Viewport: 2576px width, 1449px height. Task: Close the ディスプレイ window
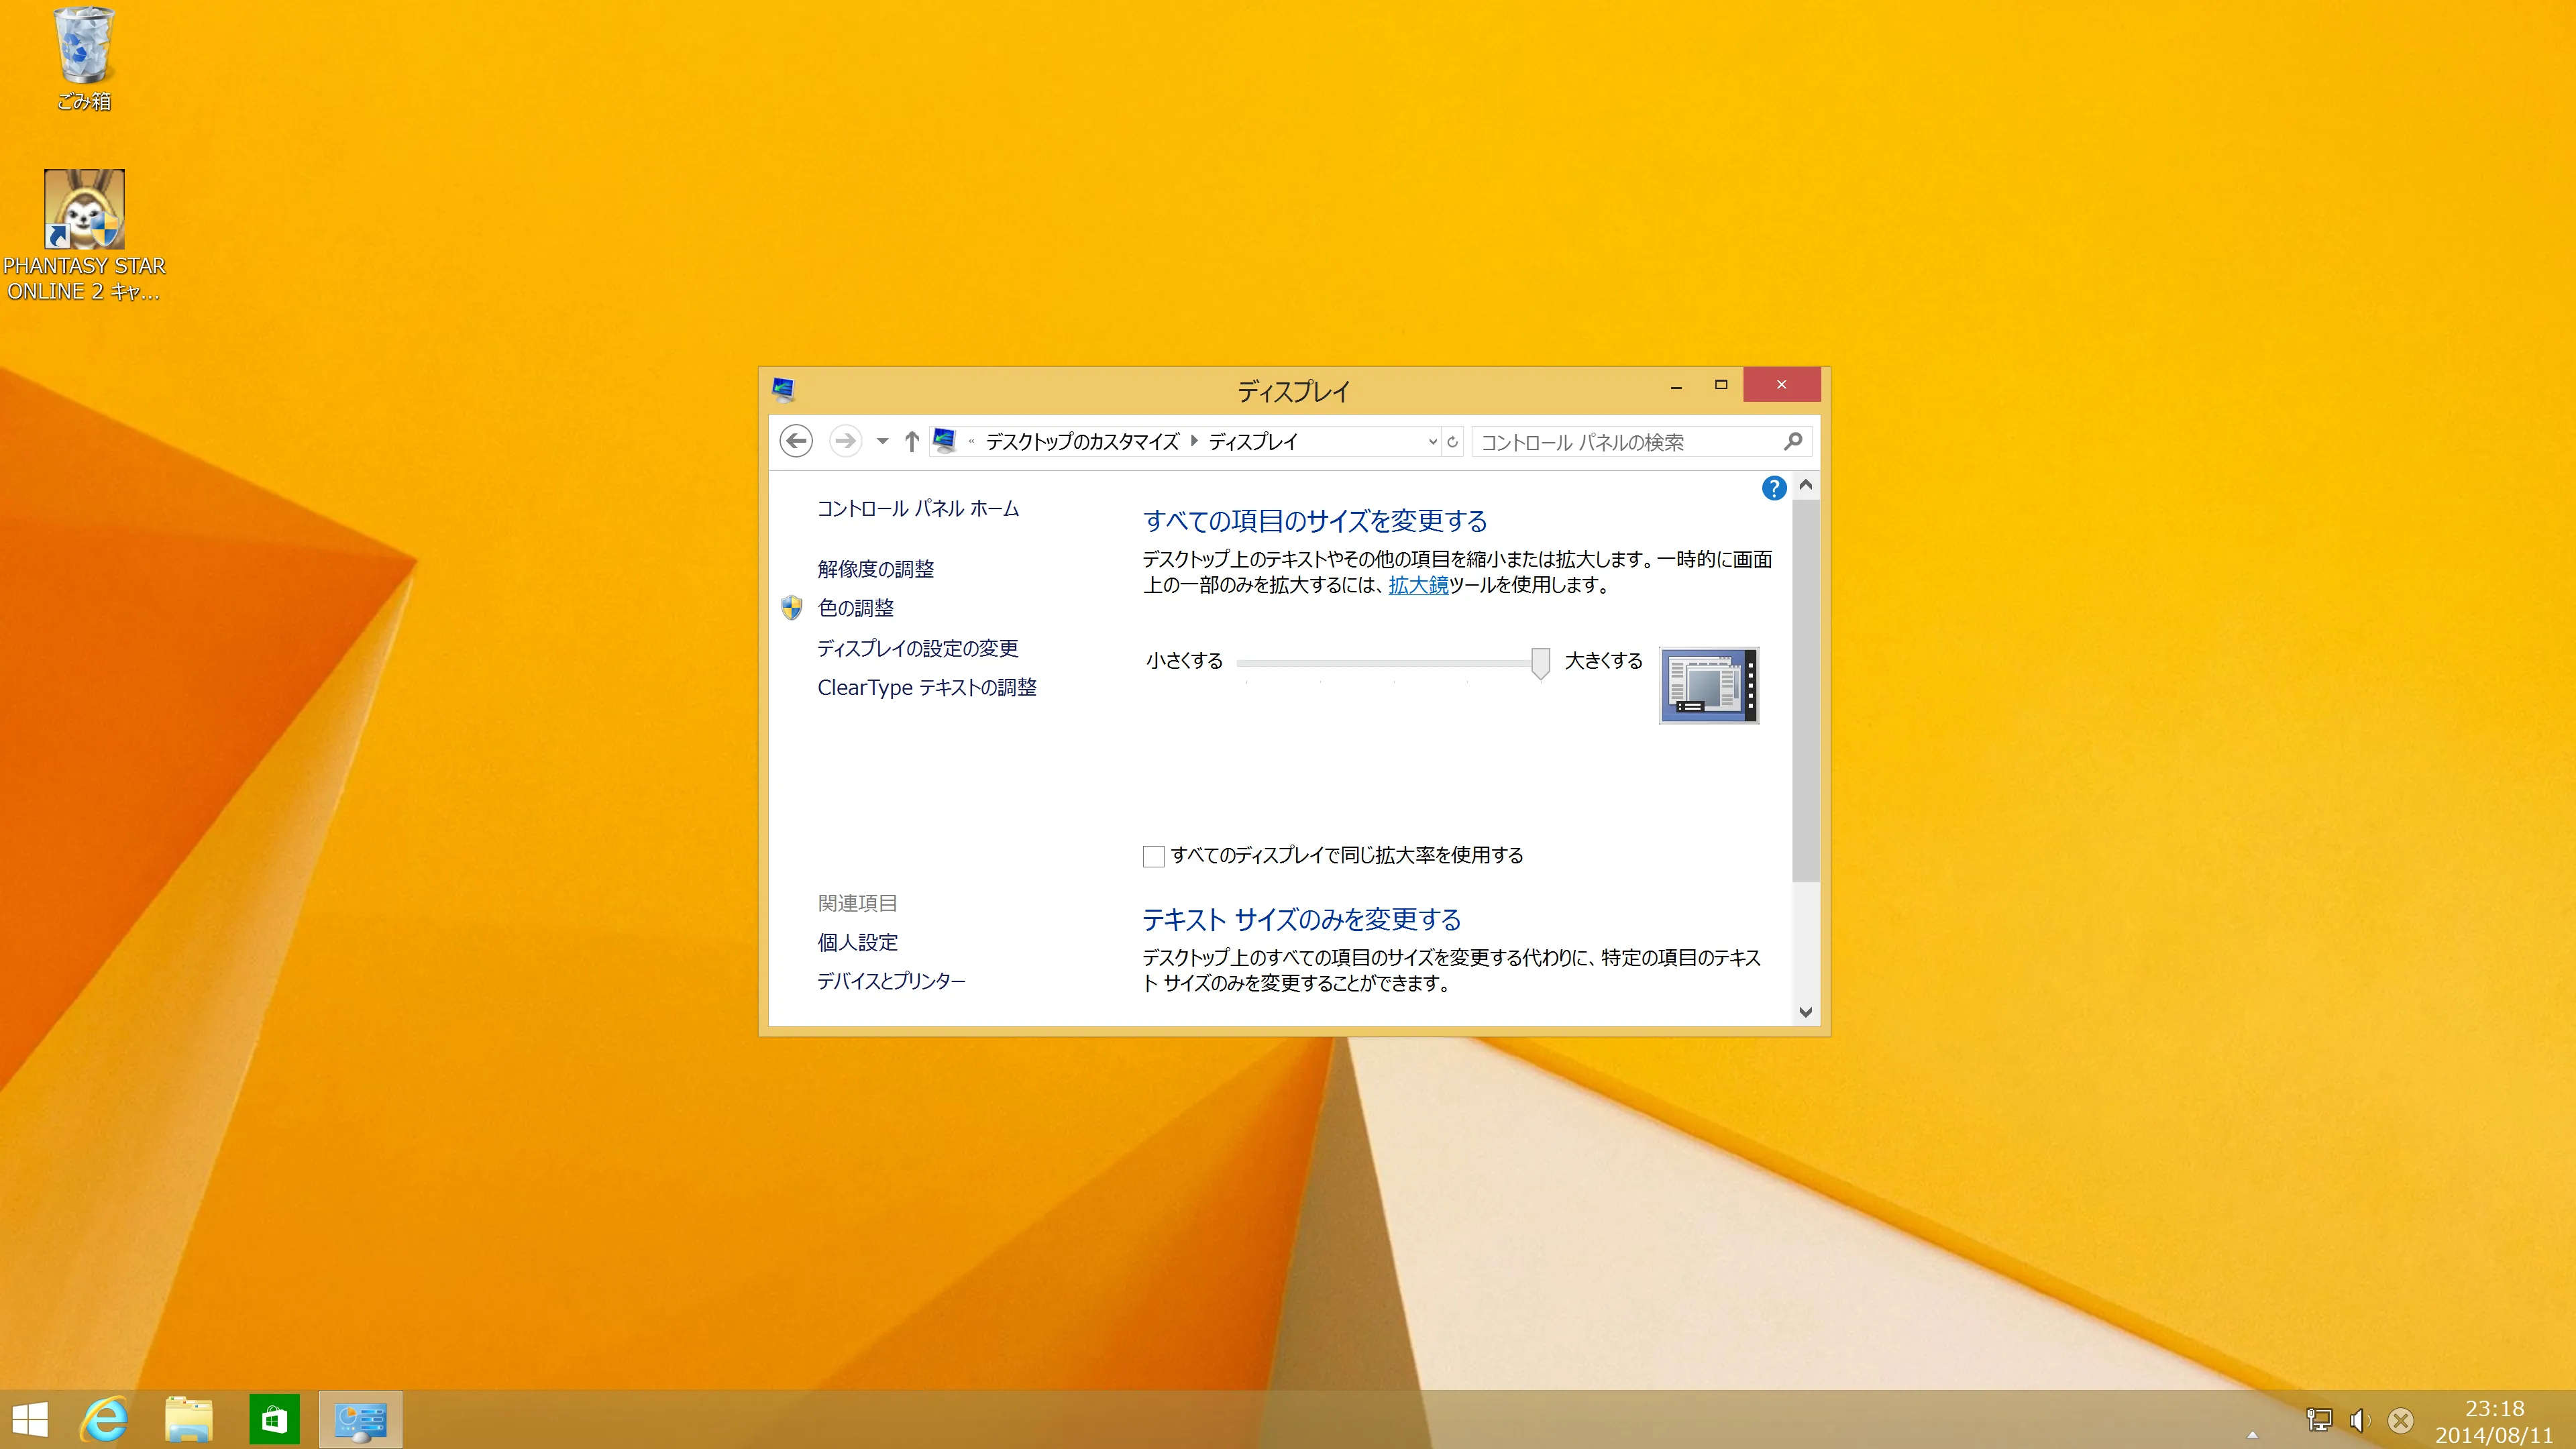click(1781, 385)
